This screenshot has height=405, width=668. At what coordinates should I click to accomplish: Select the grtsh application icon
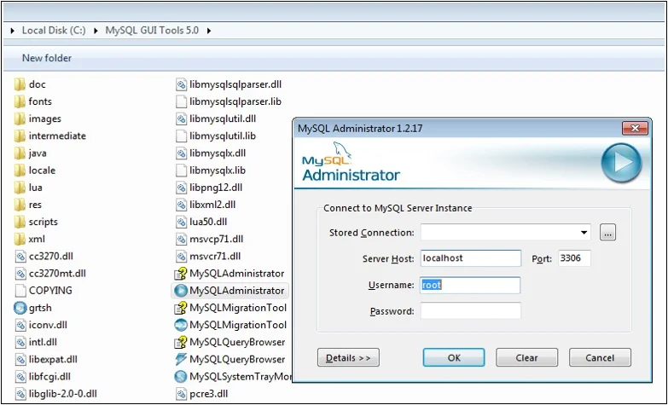[20, 308]
